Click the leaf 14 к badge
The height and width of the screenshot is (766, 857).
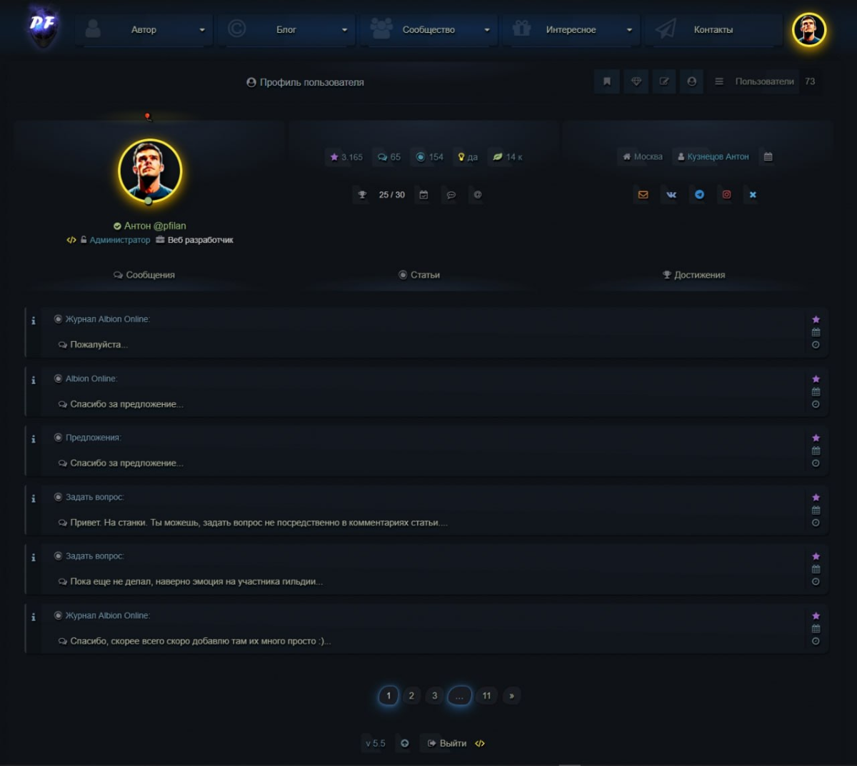coord(508,157)
